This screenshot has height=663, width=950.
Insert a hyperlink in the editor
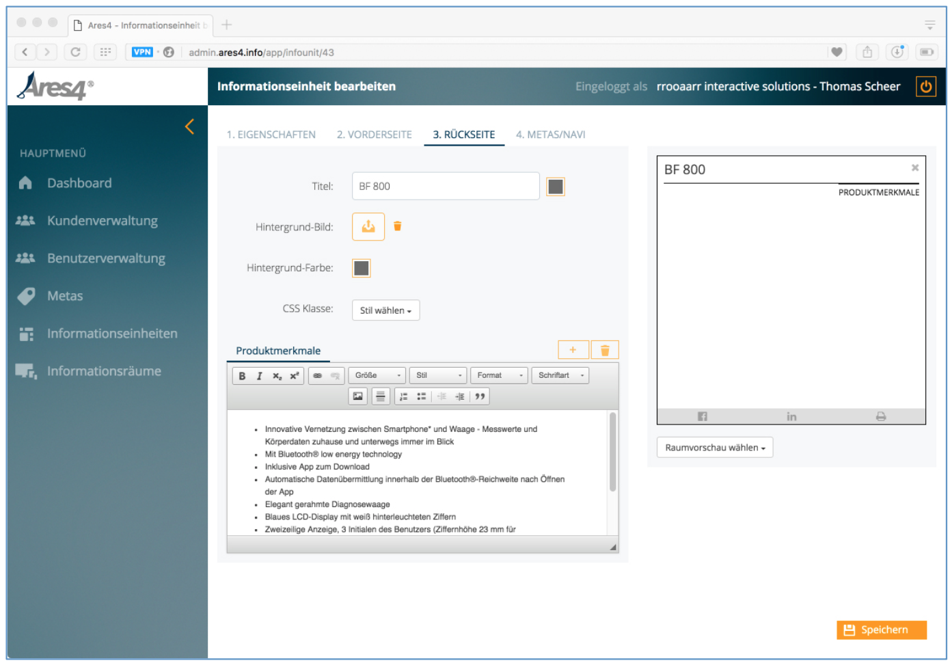pyautogui.click(x=318, y=376)
